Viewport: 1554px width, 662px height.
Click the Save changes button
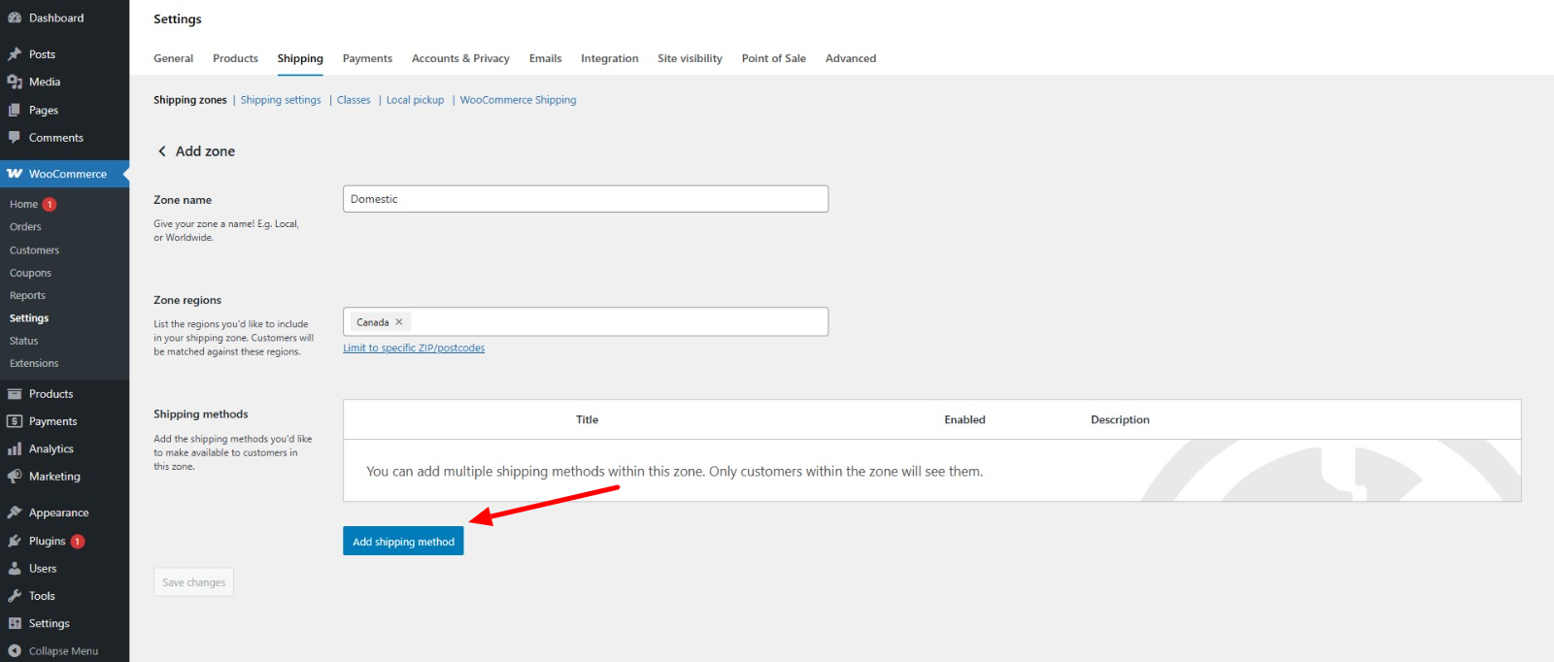[193, 582]
